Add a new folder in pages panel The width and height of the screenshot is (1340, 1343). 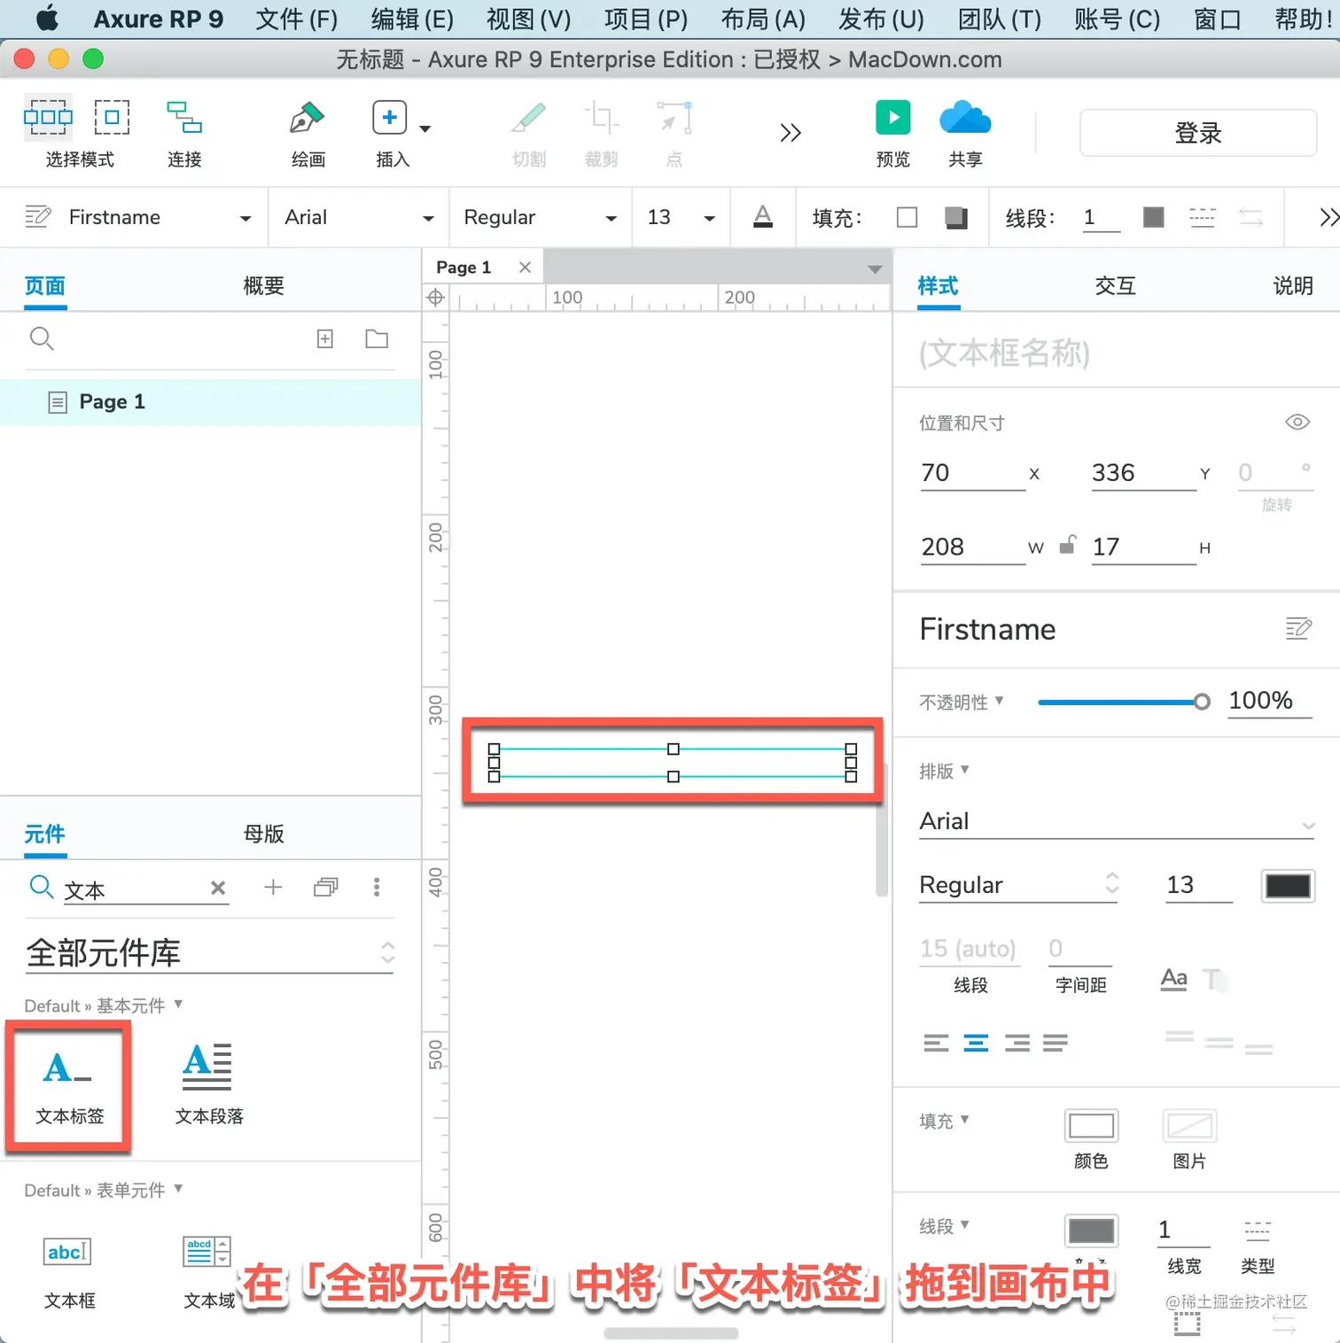(x=377, y=338)
